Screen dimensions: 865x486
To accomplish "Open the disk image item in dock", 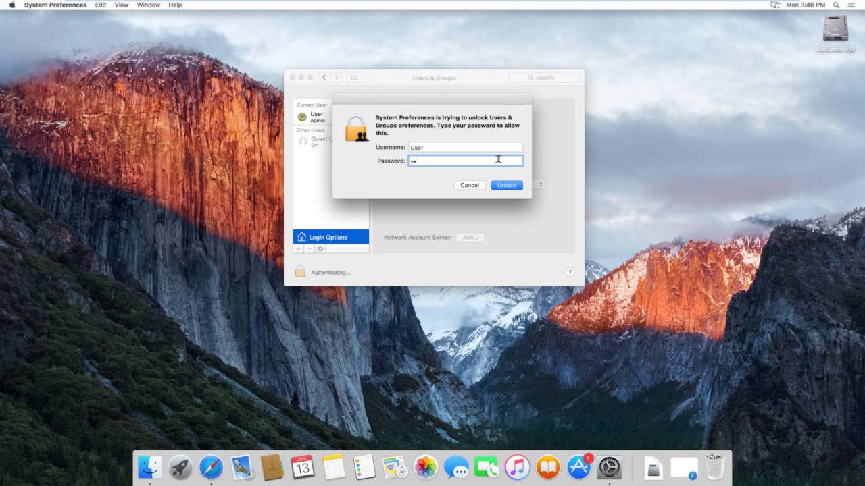I will point(653,467).
